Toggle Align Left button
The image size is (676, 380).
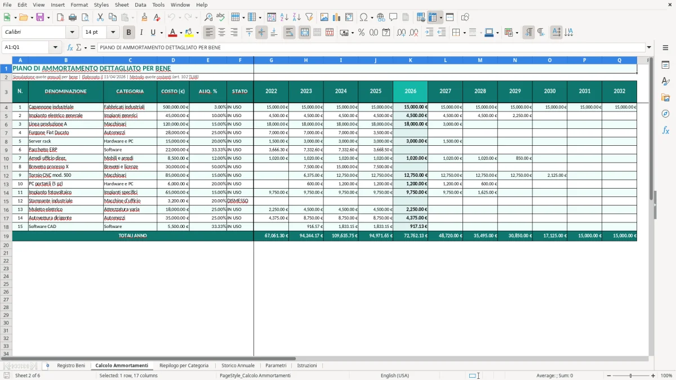[209, 33]
